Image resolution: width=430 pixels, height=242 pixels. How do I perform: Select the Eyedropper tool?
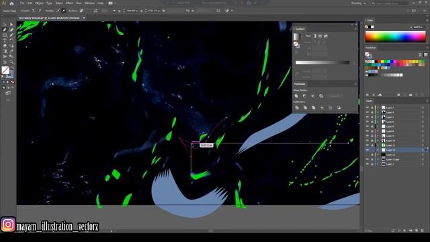pos(11,51)
